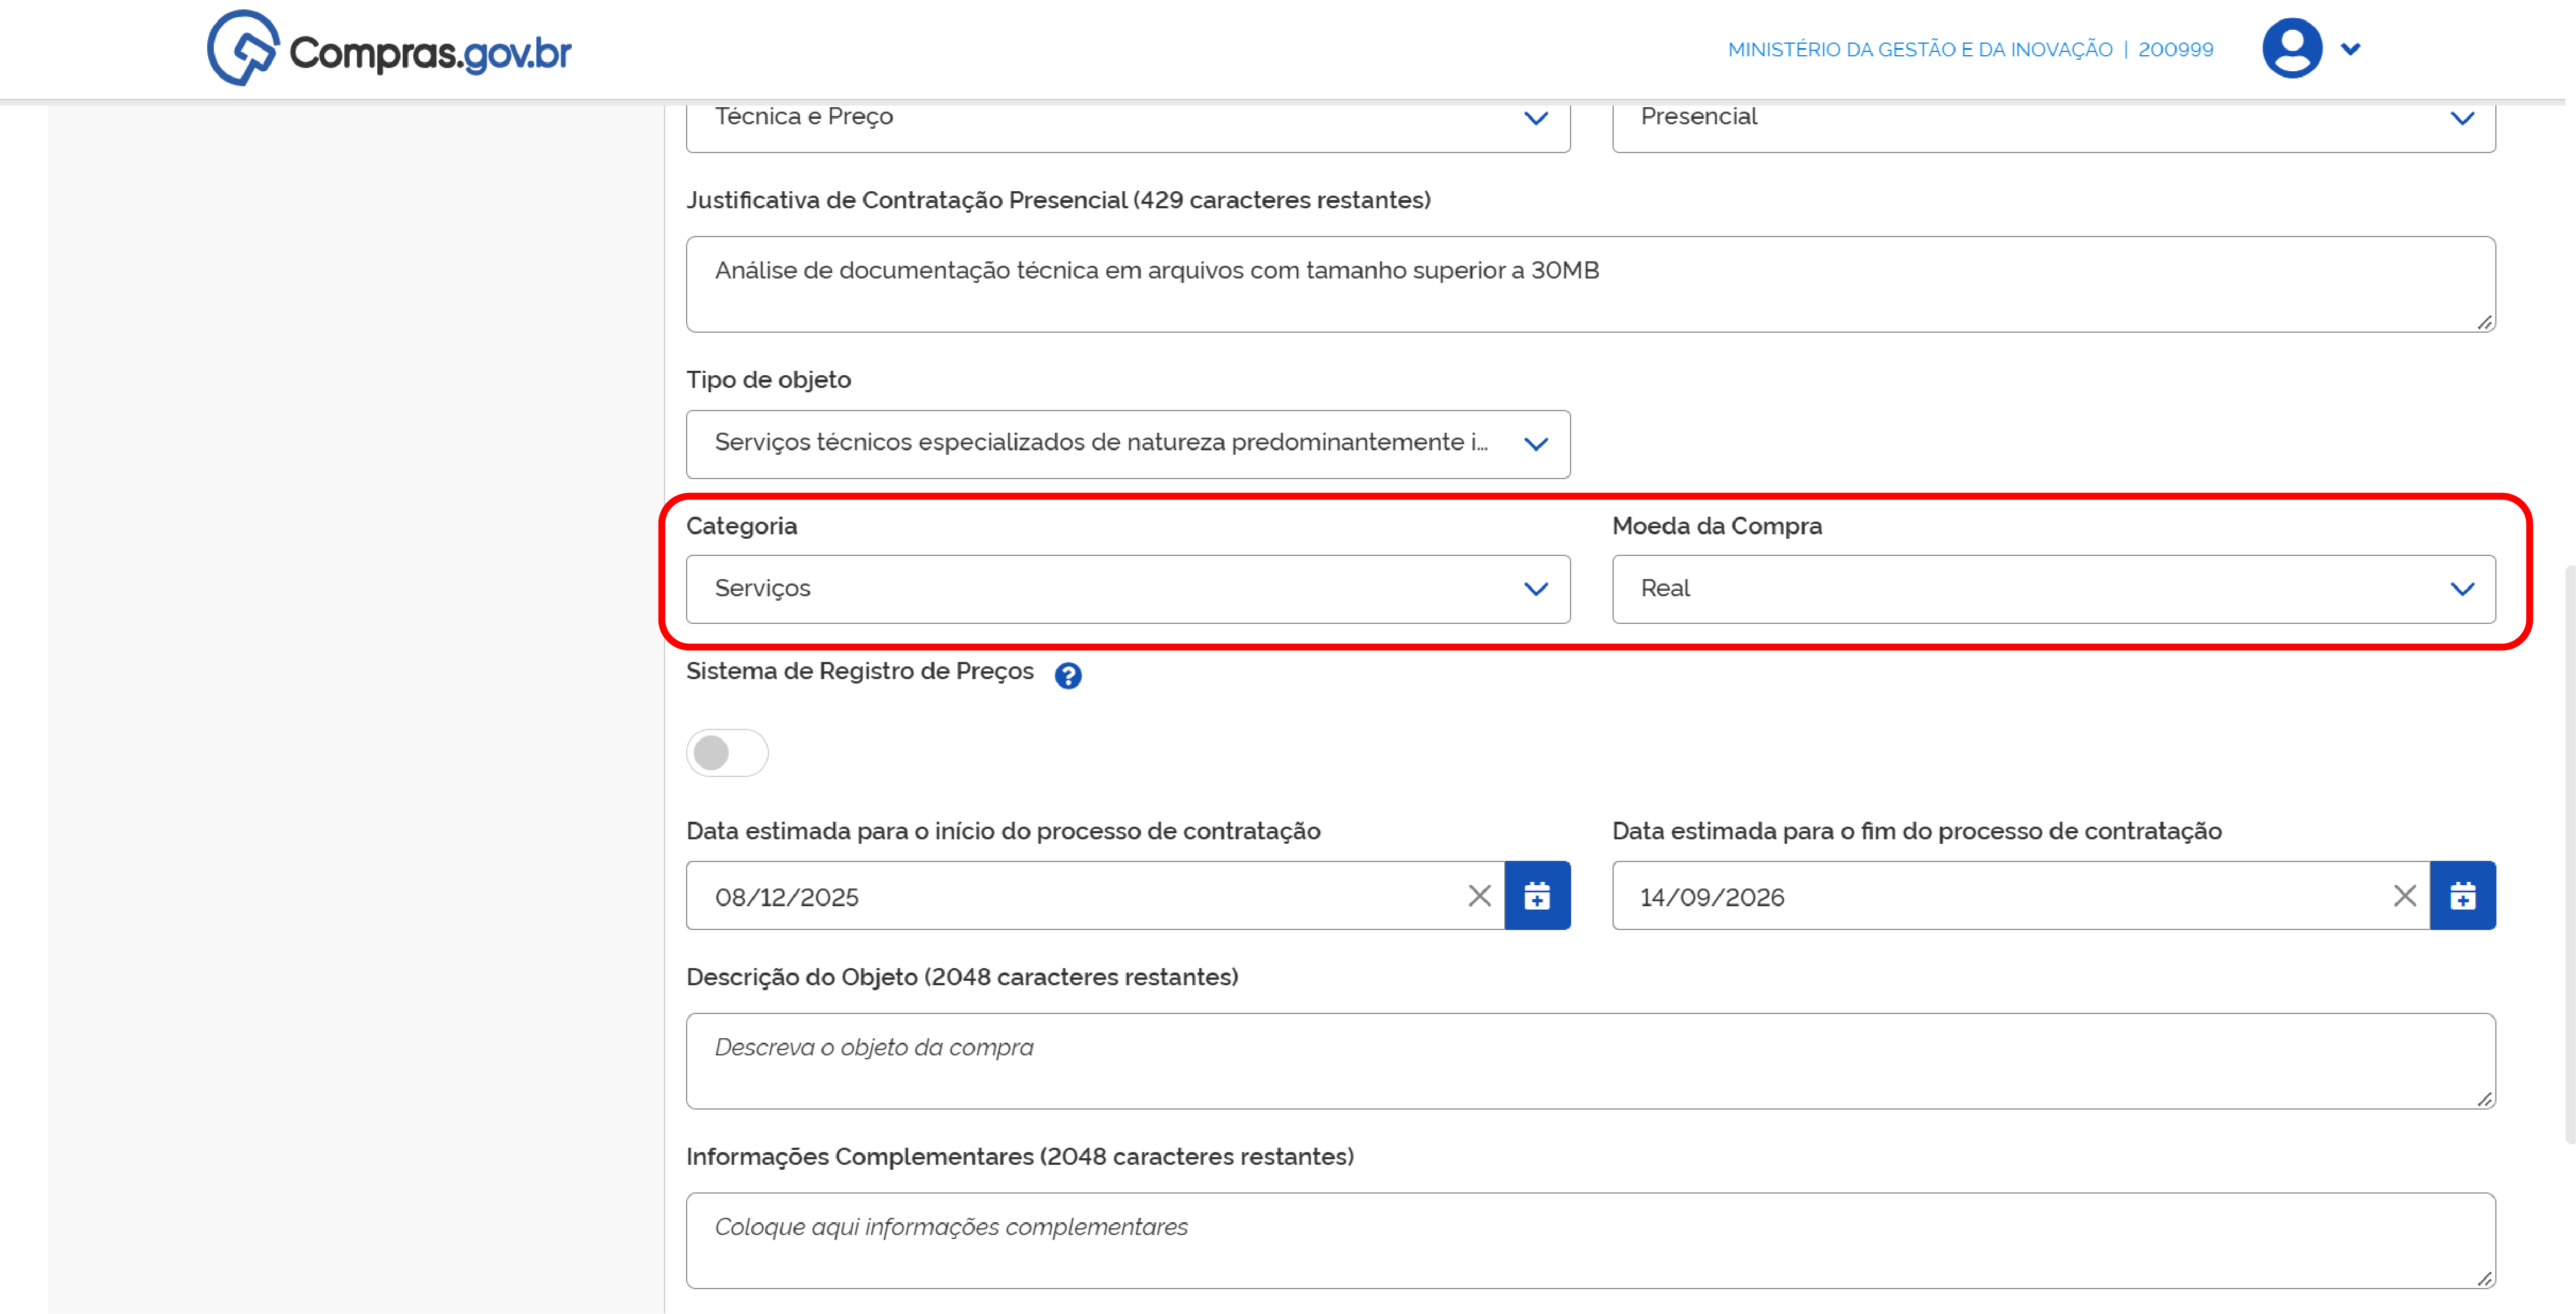
Task: Open the user profile avatar icon
Action: click(x=2292, y=48)
